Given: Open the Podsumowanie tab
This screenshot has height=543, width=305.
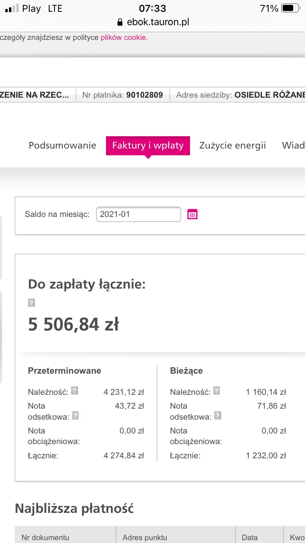Looking at the screenshot, I should [x=63, y=145].
